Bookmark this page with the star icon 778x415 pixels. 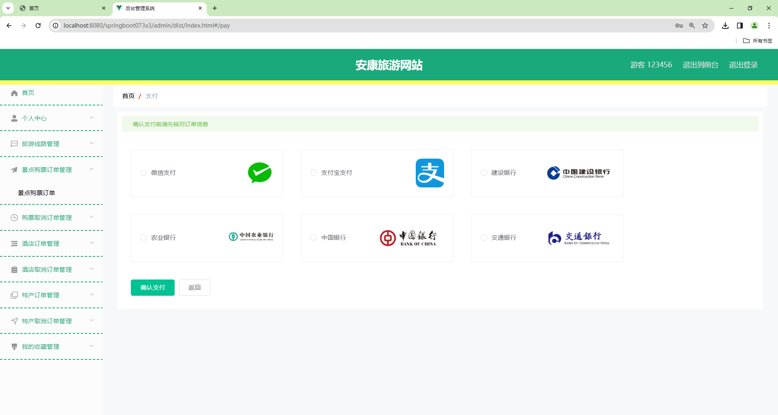pos(705,26)
